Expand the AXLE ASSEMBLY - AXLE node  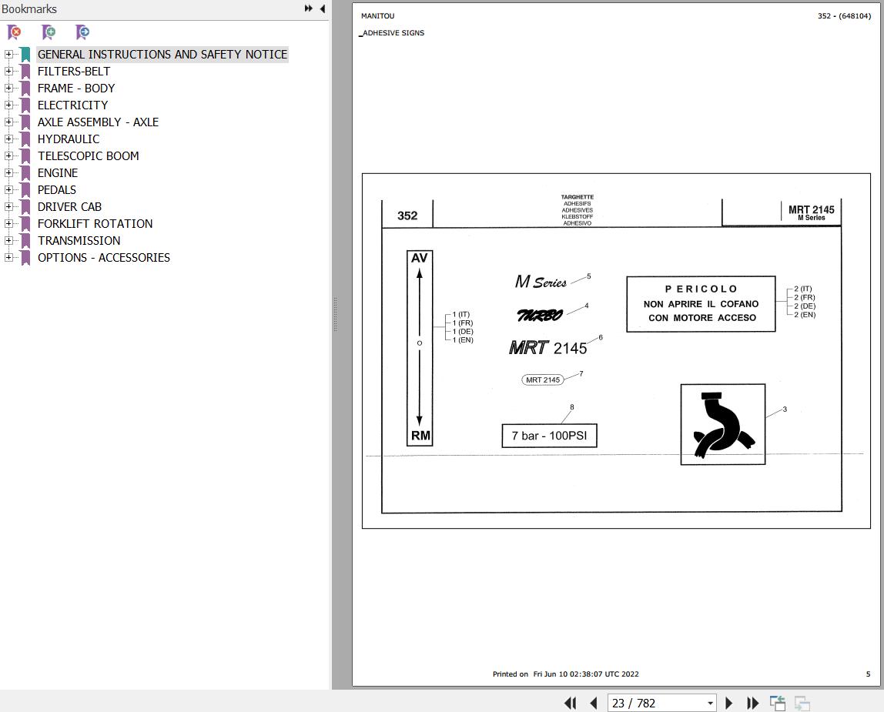pyautogui.click(x=8, y=122)
